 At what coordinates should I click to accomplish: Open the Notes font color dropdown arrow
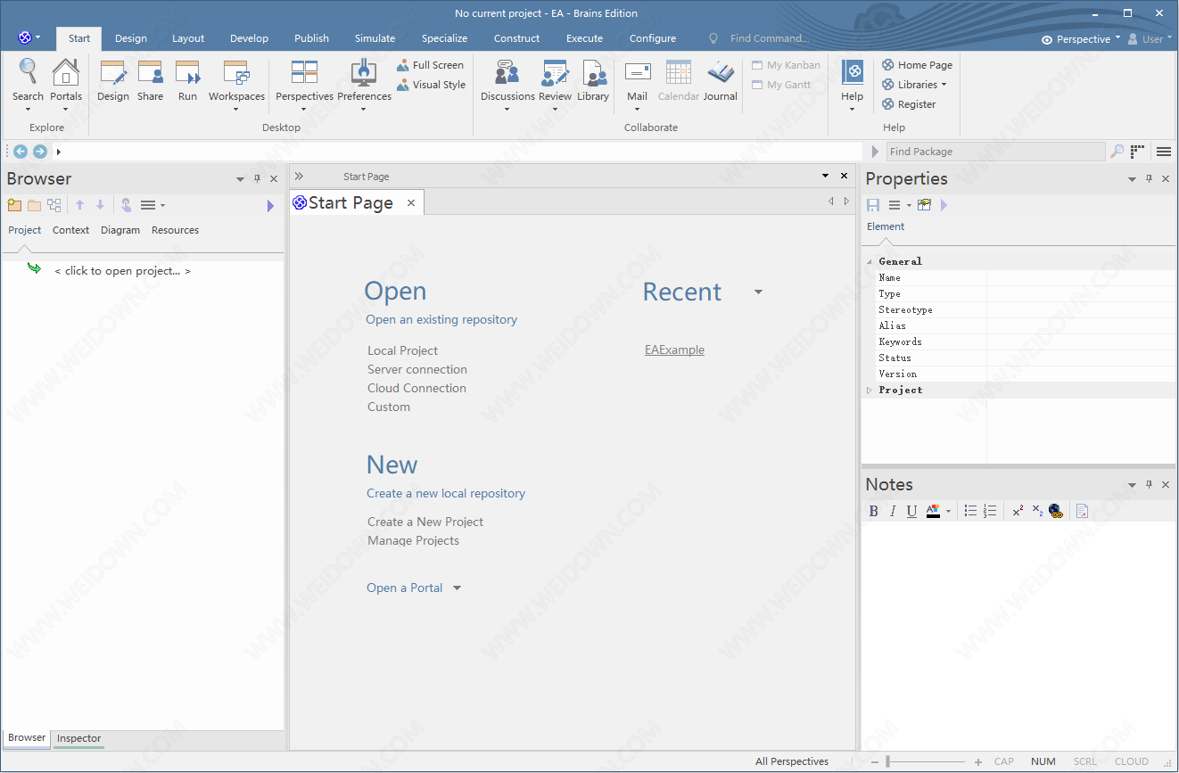point(948,512)
